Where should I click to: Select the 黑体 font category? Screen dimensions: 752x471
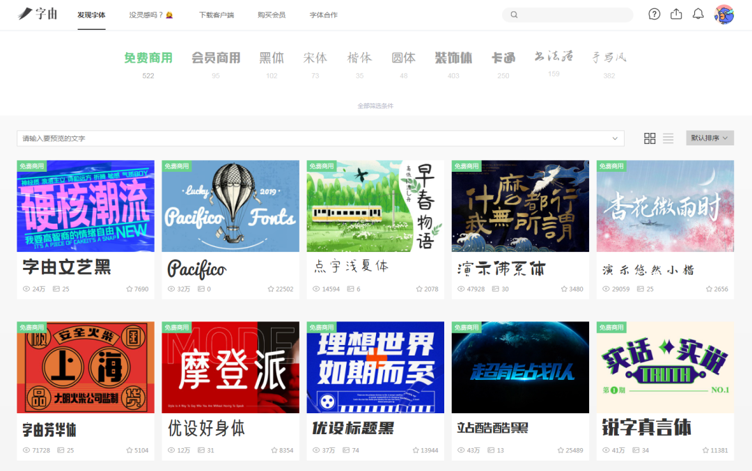[272, 58]
